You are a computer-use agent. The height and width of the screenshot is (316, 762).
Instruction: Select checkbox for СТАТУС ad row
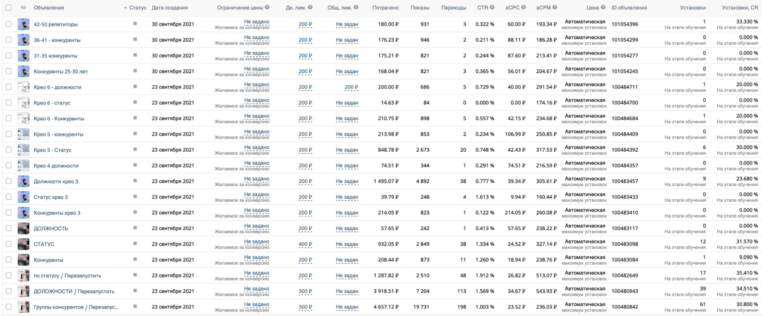[x=8, y=244]
